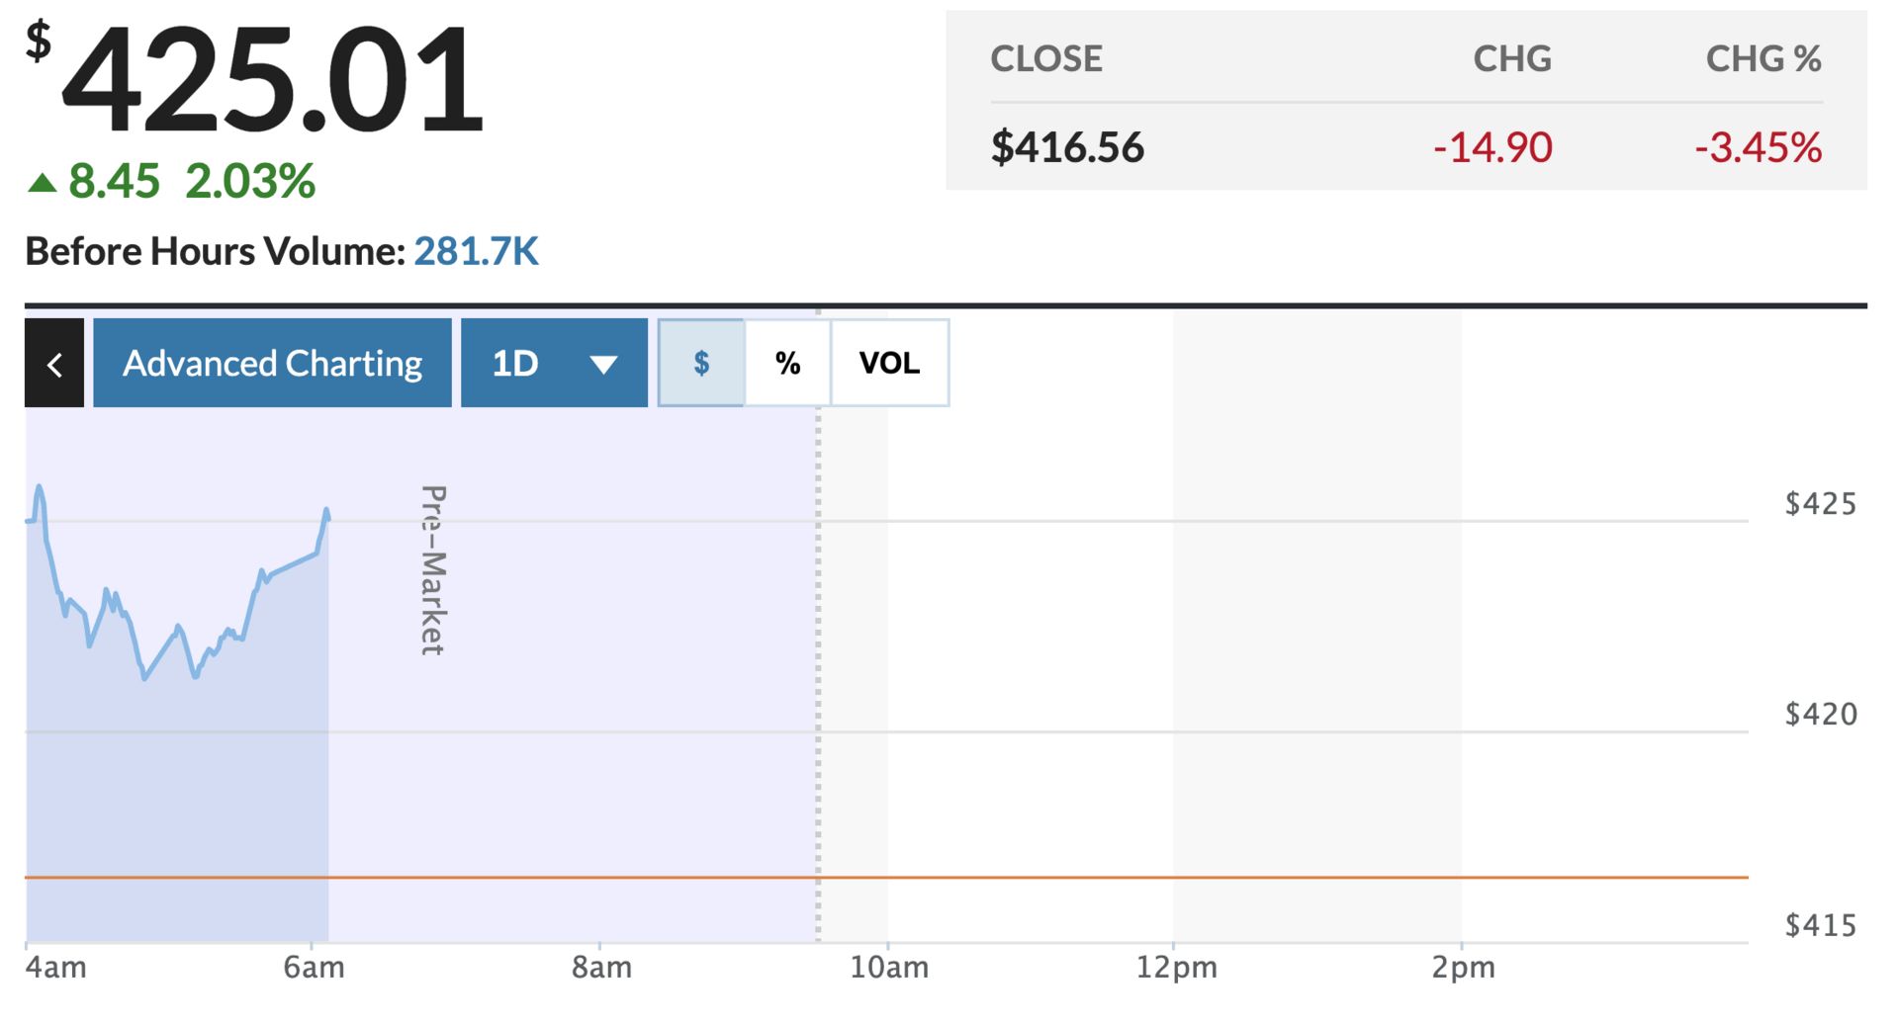Click the downward arrow on the 1D selector

click(x=603, y=365)
